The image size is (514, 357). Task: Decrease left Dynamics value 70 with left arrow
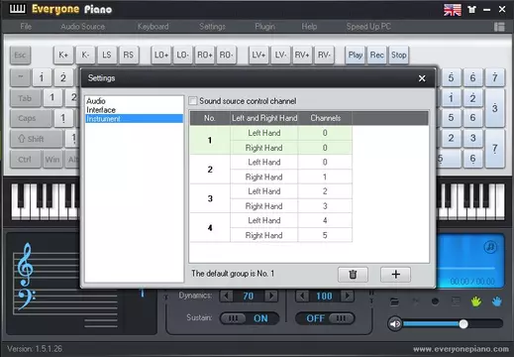(227, 296)
